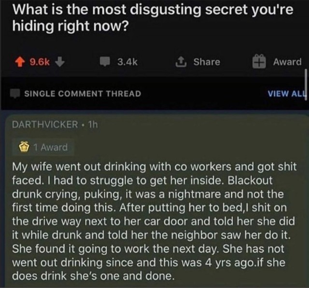Click the vertical scrollbar on the right edge
Image resolution: width=309 pixels, height=288 pixels.
coord(306,84)
